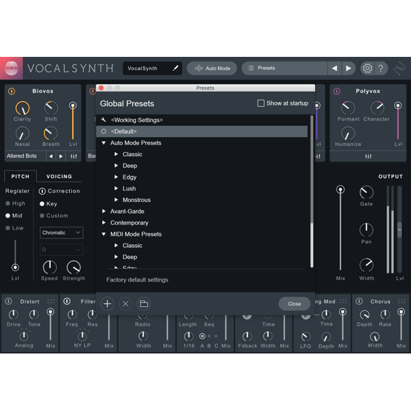
Task: Select sequencer pattern A button
Action: [202, 336]
